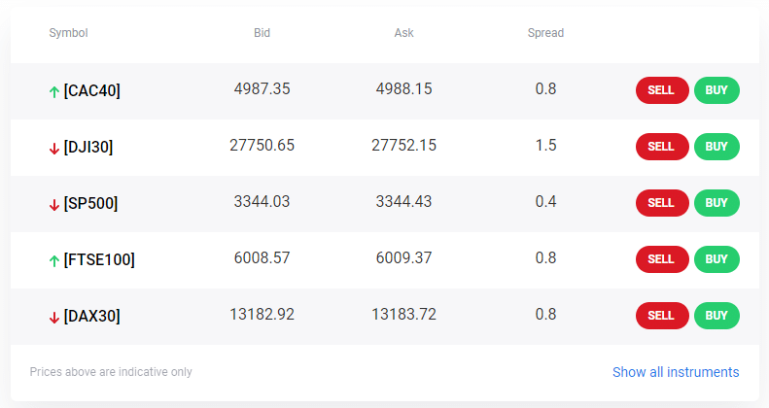Sell the DJI30 index
This screenshot has width=769, height=408.
click(662, 147)
